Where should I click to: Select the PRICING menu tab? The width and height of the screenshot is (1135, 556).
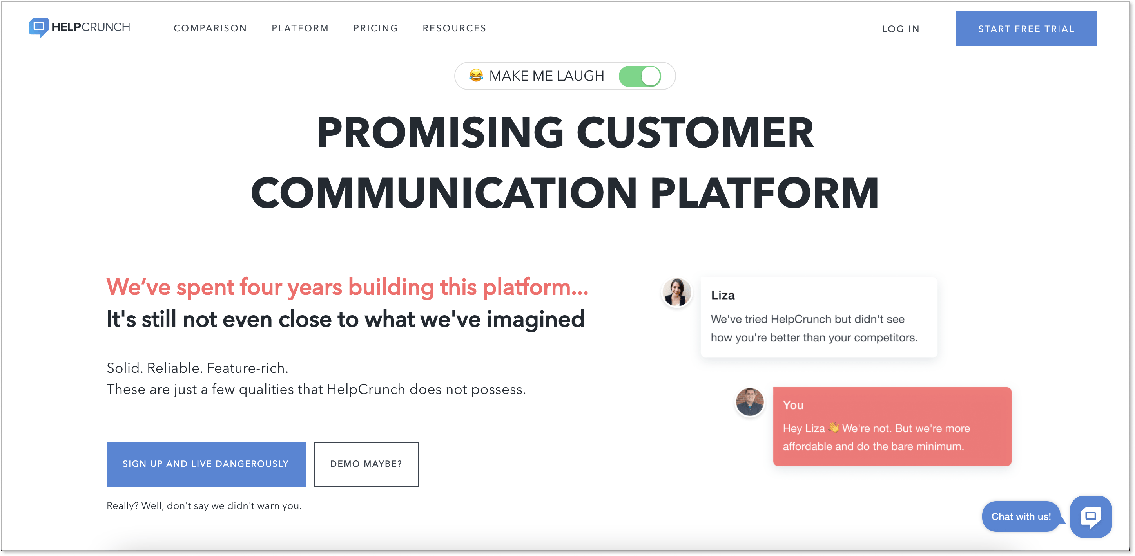376,28
